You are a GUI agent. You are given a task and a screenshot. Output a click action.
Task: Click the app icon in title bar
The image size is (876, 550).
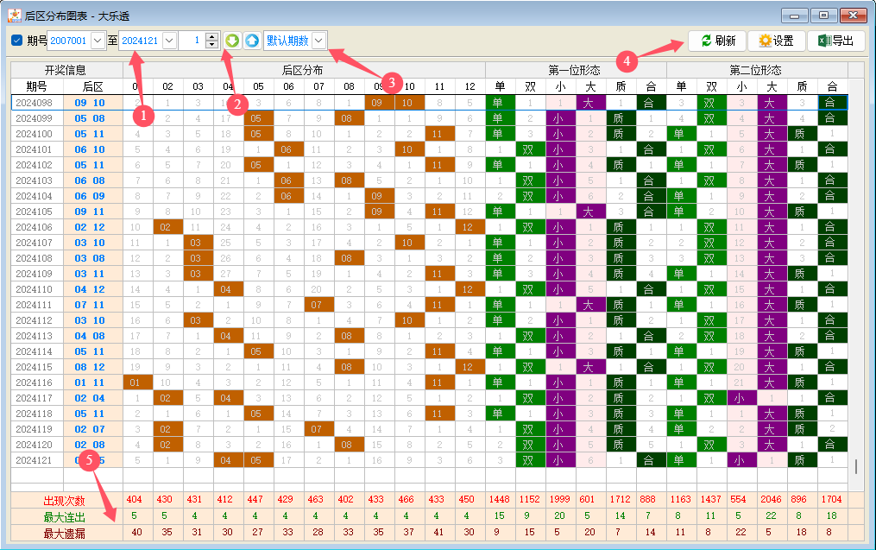coord(15,16)
